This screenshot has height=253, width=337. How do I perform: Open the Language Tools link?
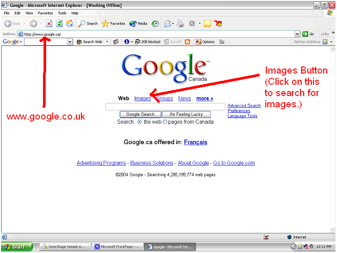(x=242, y=116)
